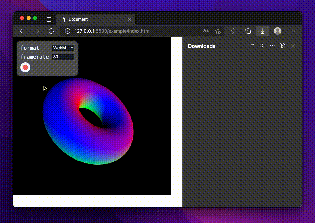Open a new tab with the plus button
This screenshot has height=223, width=315.
point(141,19)
